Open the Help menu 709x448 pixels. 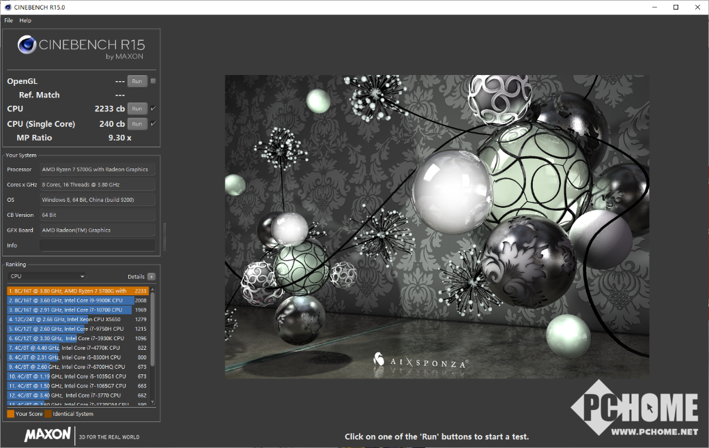coord(25,20)
